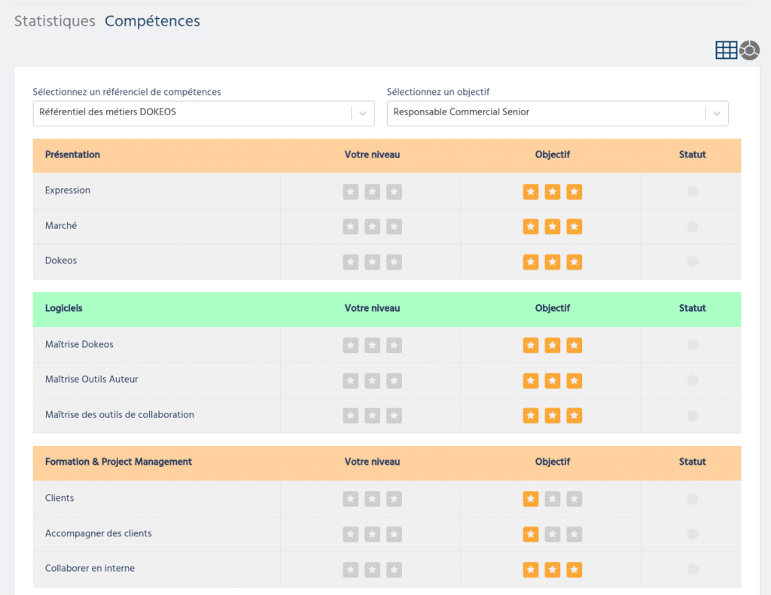Set third star of Collaborer en interne level

pyautogui.click(x=394, y=570)
